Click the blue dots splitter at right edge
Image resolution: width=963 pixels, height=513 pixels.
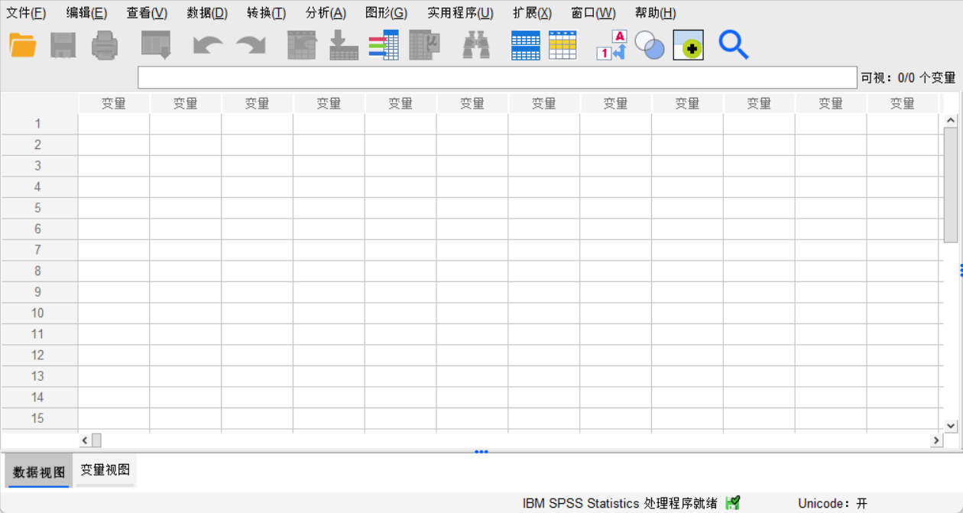pyautogui.click(x=961, y=271)
